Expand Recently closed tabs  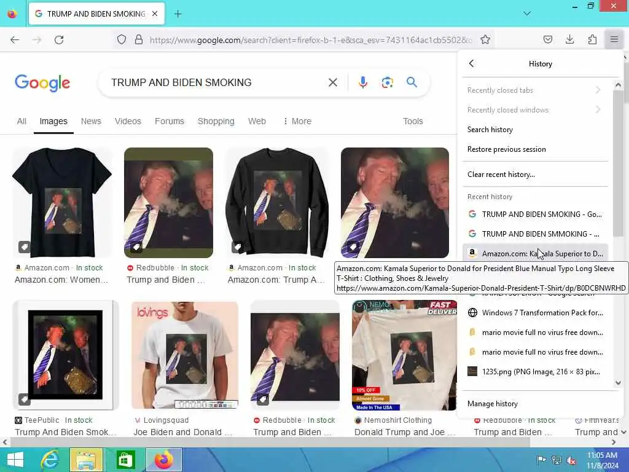[535, 90]
